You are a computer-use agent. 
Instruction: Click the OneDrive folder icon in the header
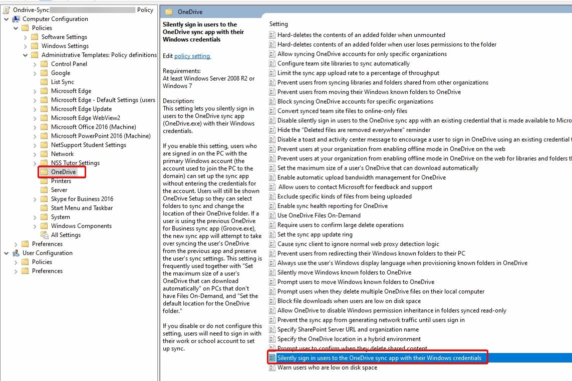click(168, 11)
